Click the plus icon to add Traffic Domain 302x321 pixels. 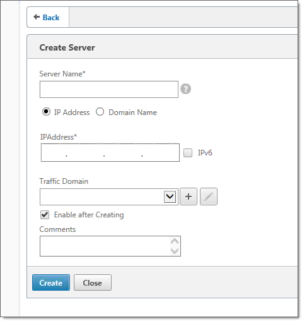(189, 197)
